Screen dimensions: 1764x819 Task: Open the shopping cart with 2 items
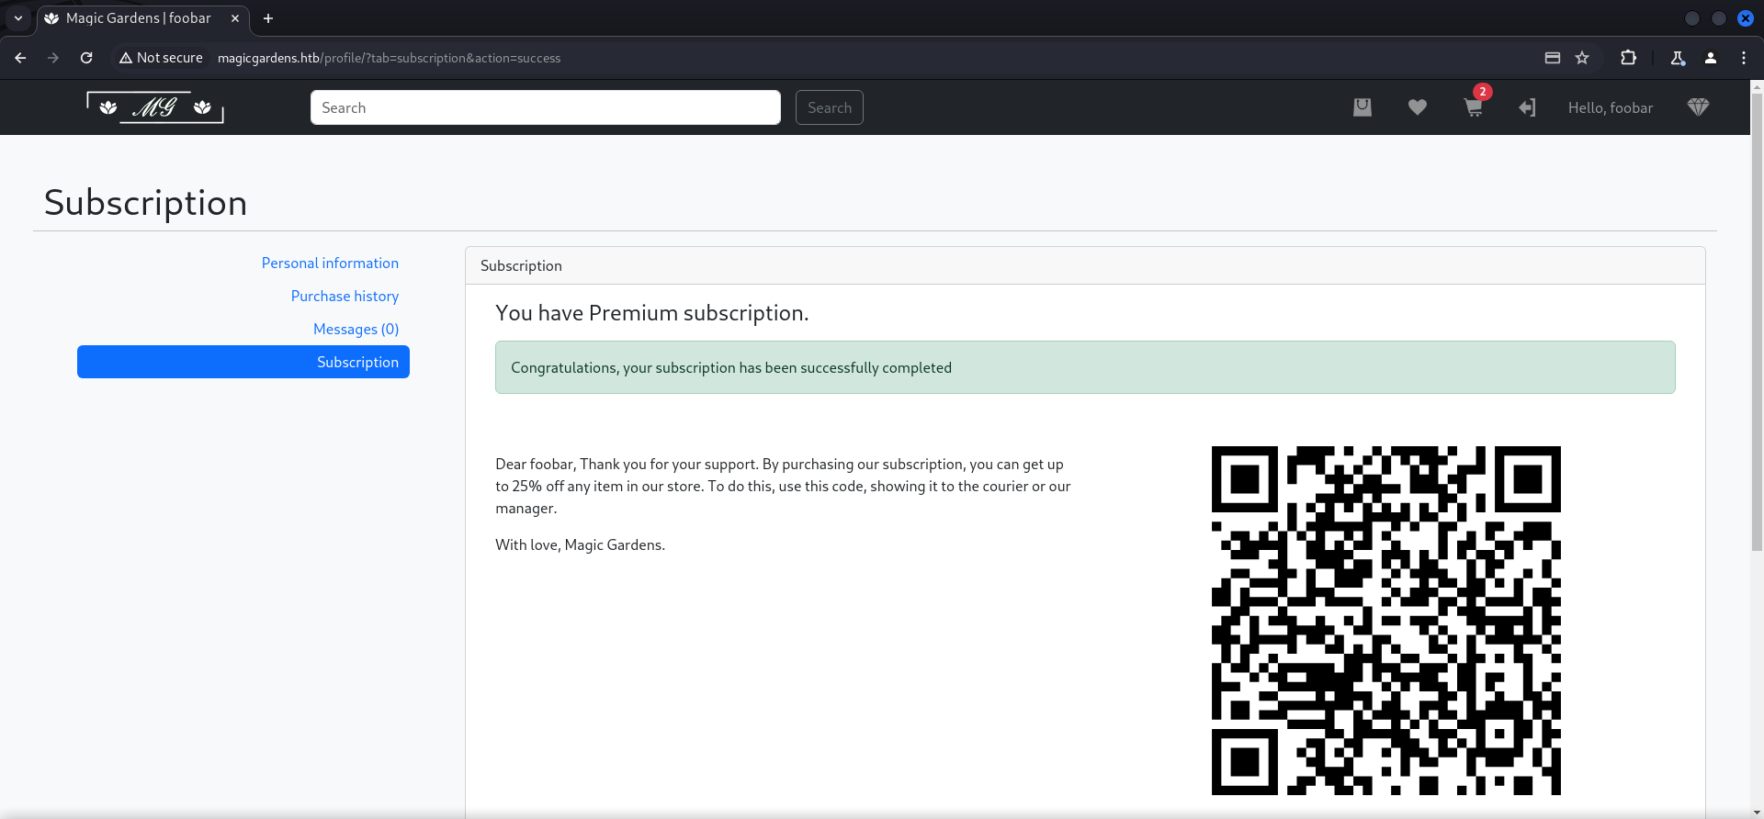tap(1473, 107)
